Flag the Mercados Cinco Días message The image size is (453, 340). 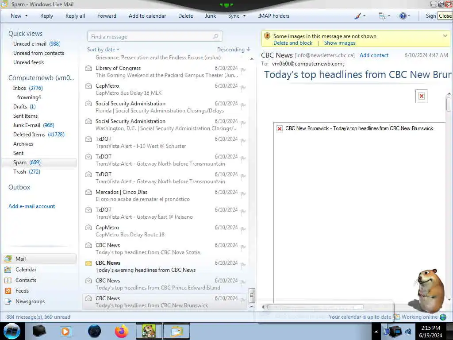(x=243, y=194)
